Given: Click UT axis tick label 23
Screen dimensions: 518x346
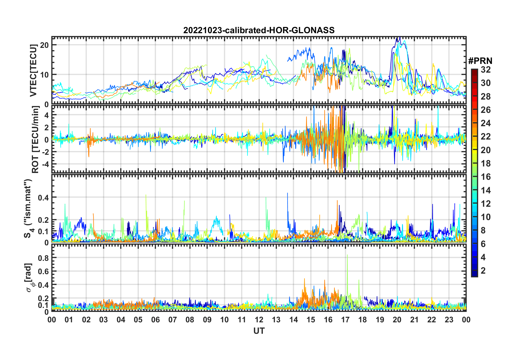Looking at the screenshot, I should (449, 320).
